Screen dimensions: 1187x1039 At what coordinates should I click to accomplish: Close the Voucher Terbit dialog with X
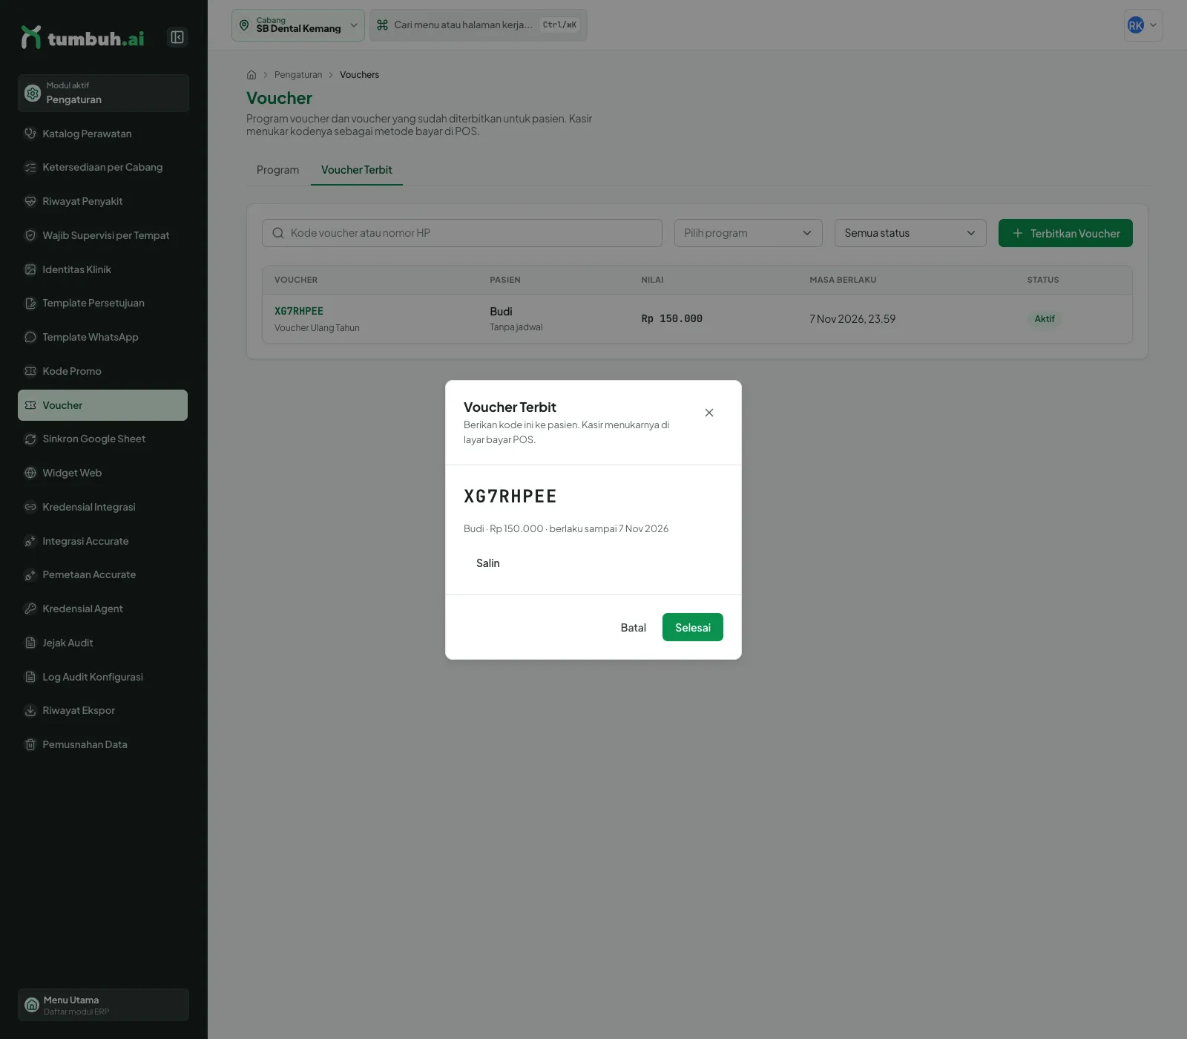(709, 413)
